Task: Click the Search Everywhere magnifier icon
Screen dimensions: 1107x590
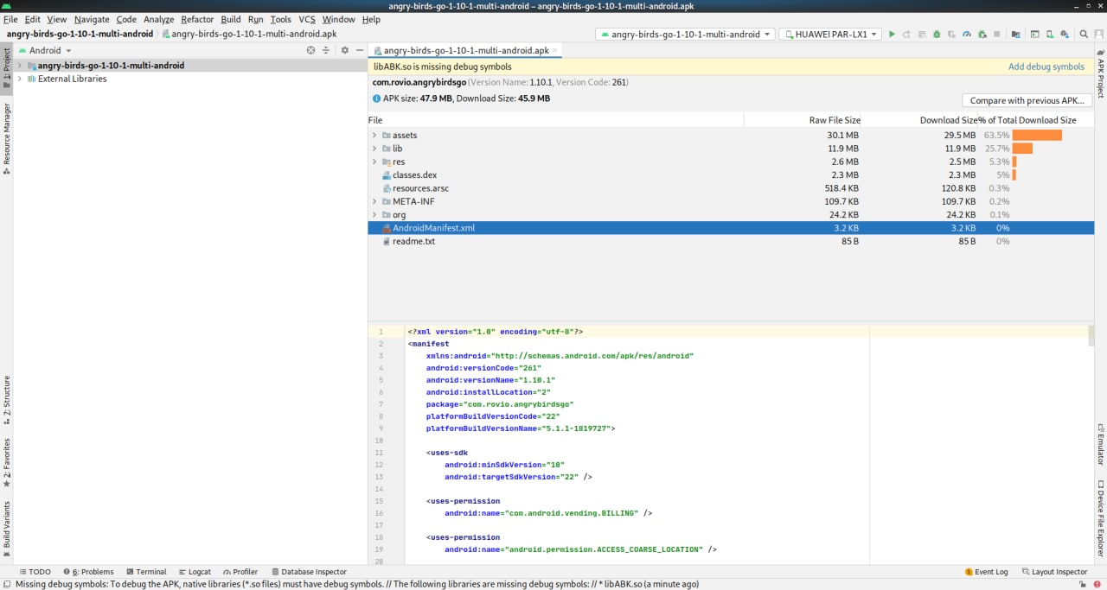Action: tap(1084, 35)
